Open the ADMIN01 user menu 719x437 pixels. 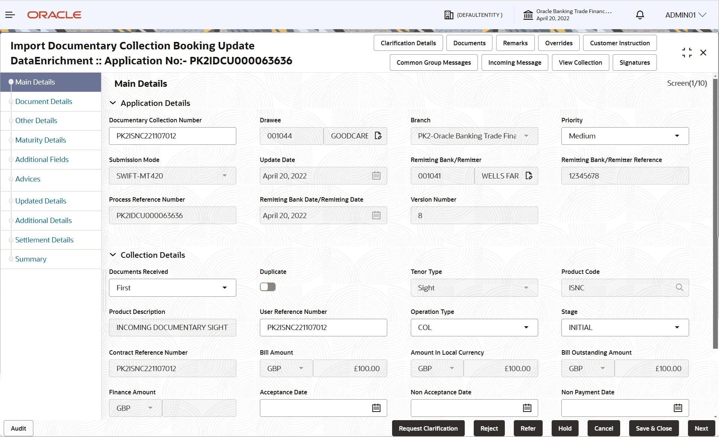pos(685,15)
